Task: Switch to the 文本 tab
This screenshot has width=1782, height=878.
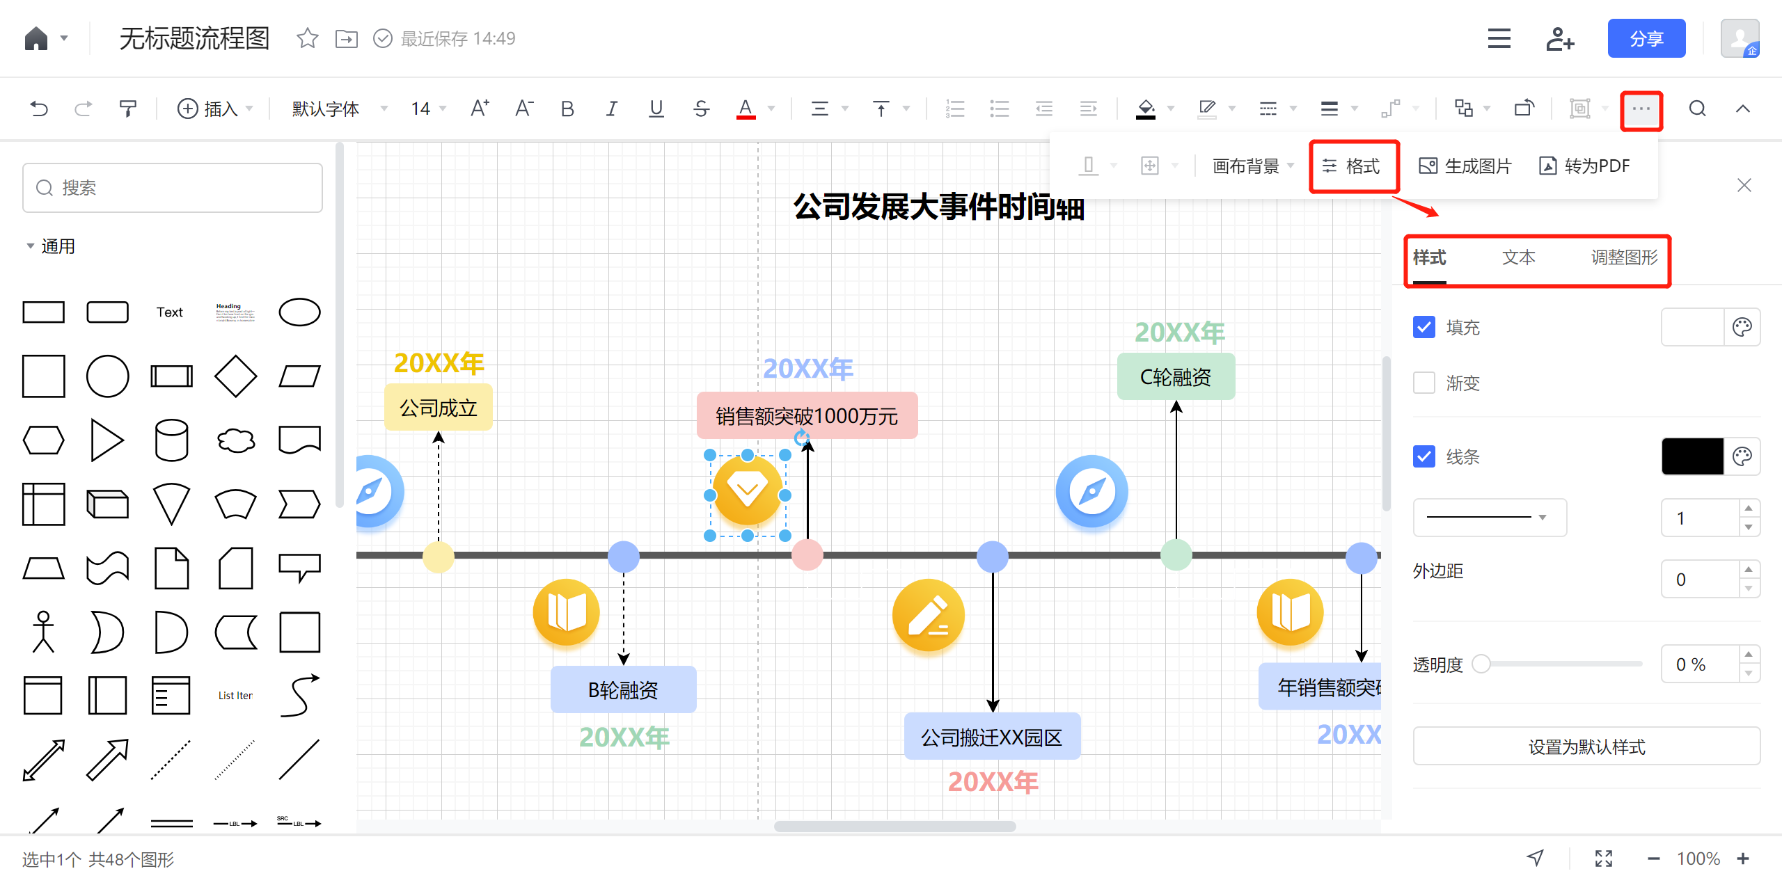Action: [x=1518, y=257]
